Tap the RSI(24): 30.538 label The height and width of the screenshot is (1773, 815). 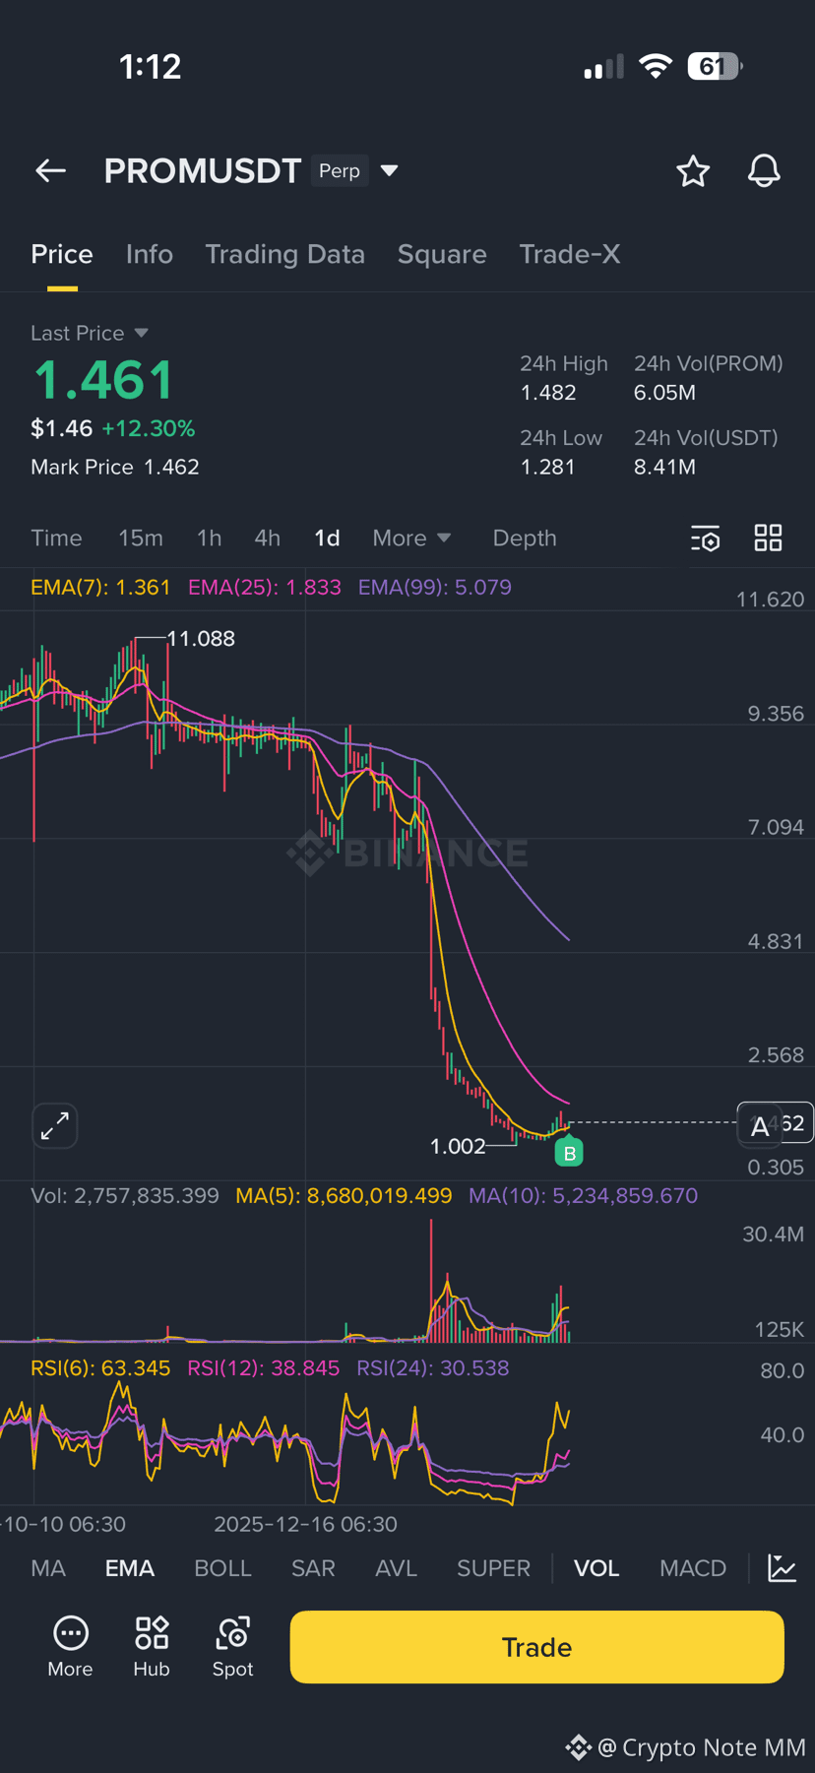pos(433,1368)
